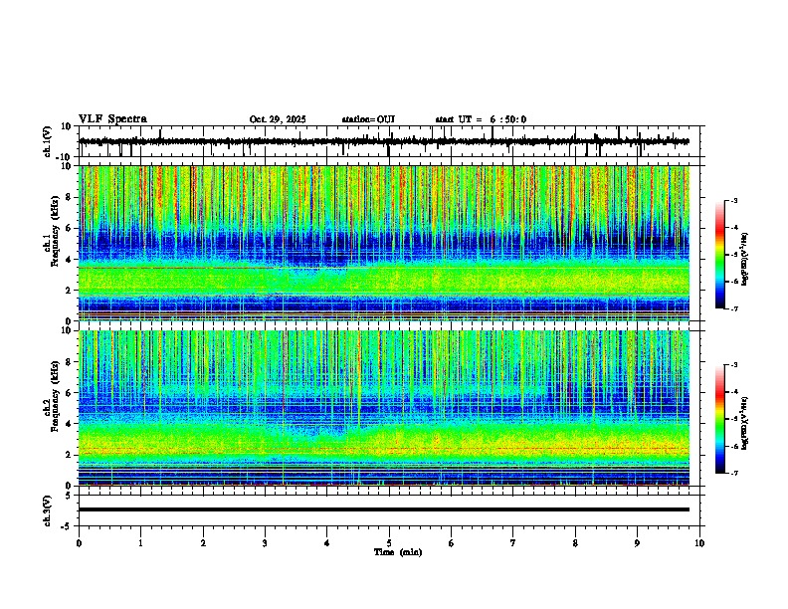This screenshot has width=788, height=609.
Task: Click the ch.3 flat voltage trace
Action: tap(384, 509)
